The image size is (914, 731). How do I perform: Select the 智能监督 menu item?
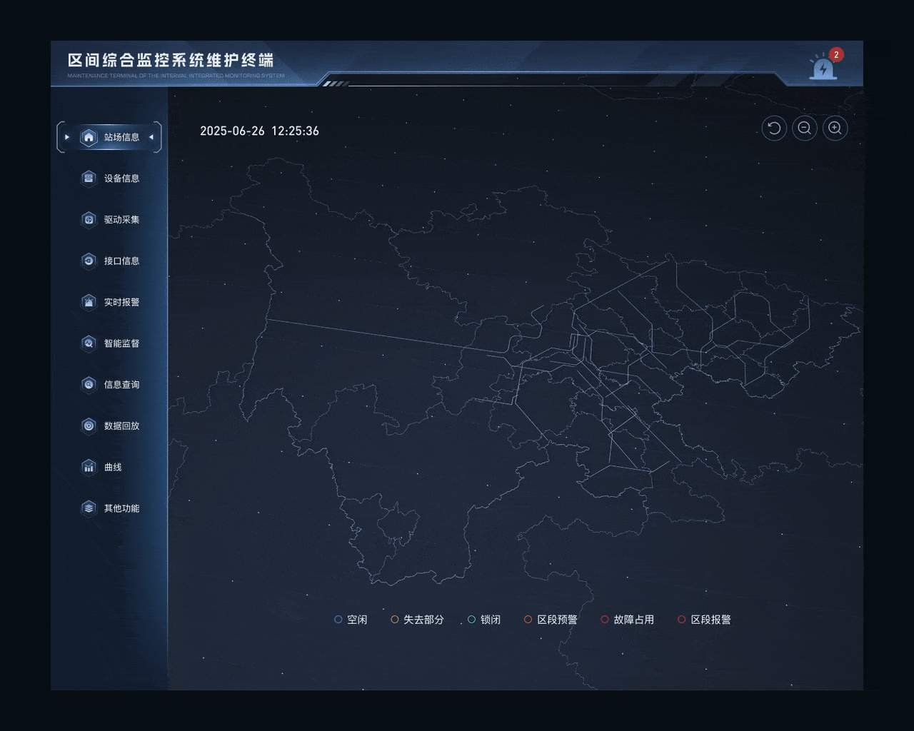(x=109, y=343)
